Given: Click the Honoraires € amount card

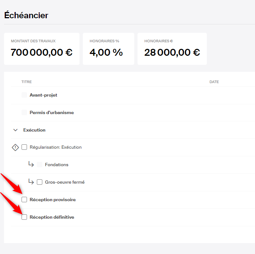Looking at the screenshot, I should click(172, 49).
